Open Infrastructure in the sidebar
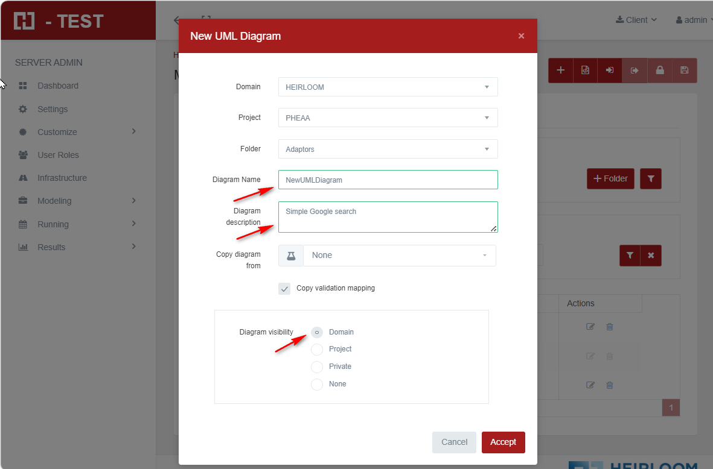This screenshot has height=469, width=713. (x=62, y=178)
